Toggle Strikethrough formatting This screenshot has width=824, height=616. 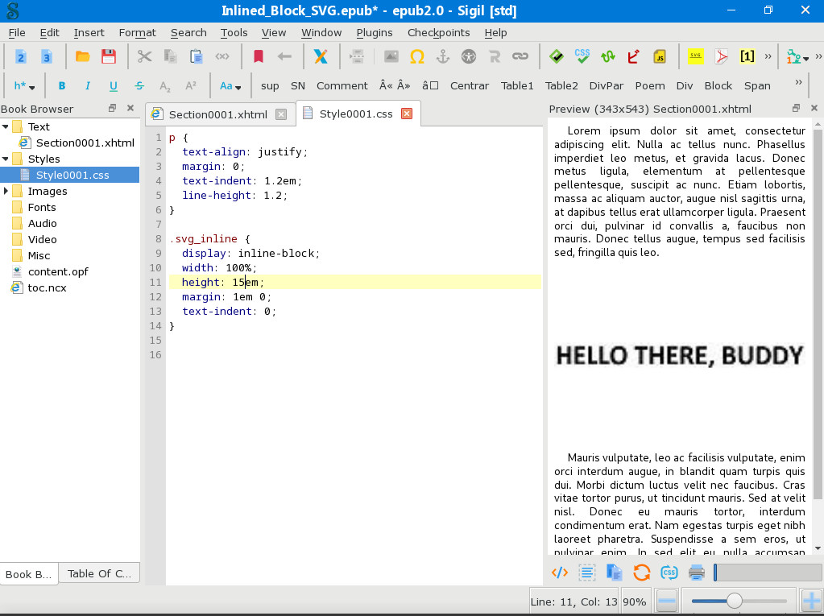(x=139, y=85)
